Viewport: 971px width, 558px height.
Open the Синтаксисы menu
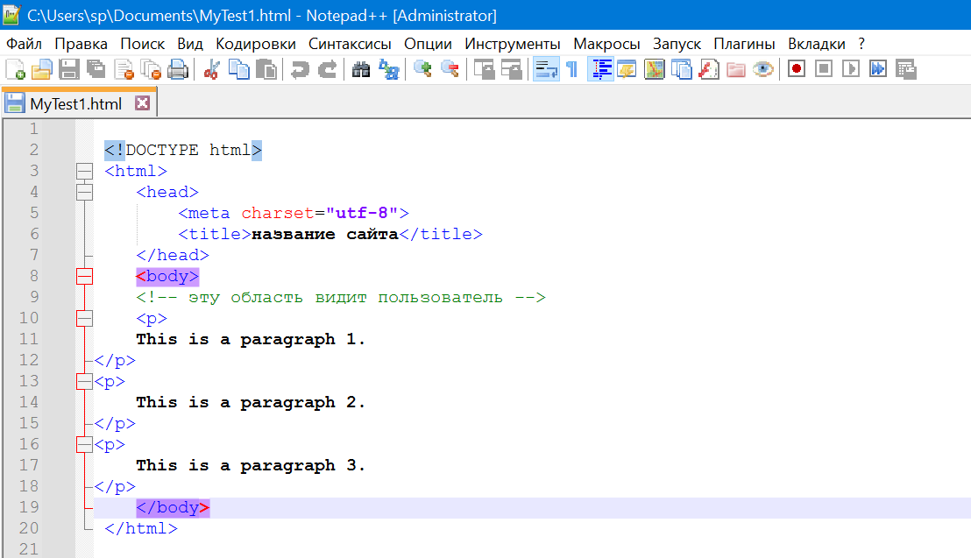coord(350,44)
